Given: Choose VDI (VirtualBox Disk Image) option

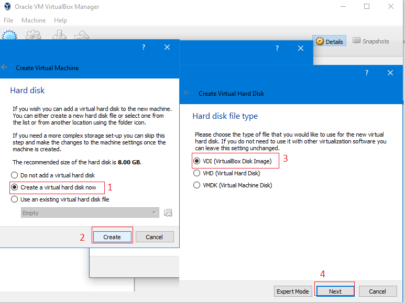Looking at the screenshot, I should tap(233, 161).
